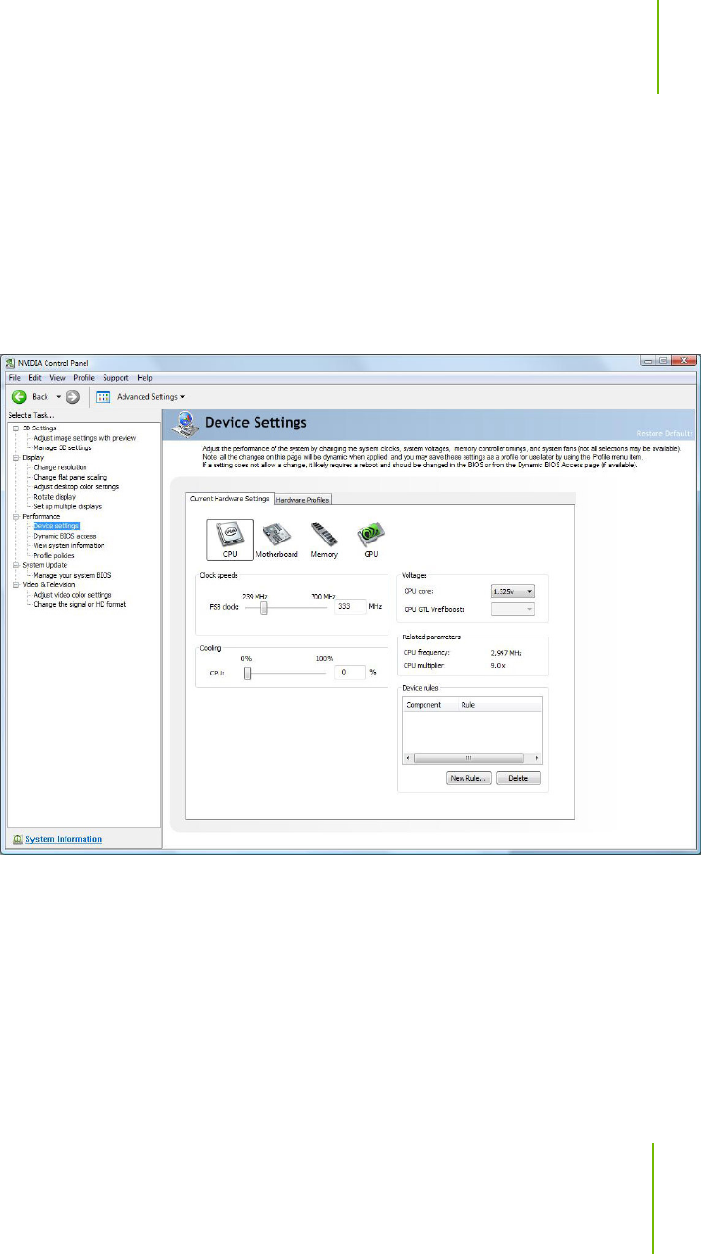
Task: Open the Profile menu
Action: pyautogui.click(x=85, y=378)
